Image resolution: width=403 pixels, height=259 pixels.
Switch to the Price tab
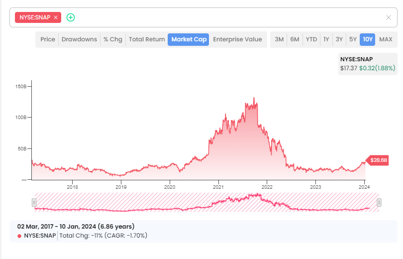pyautogui.click(x=48, y=39)
